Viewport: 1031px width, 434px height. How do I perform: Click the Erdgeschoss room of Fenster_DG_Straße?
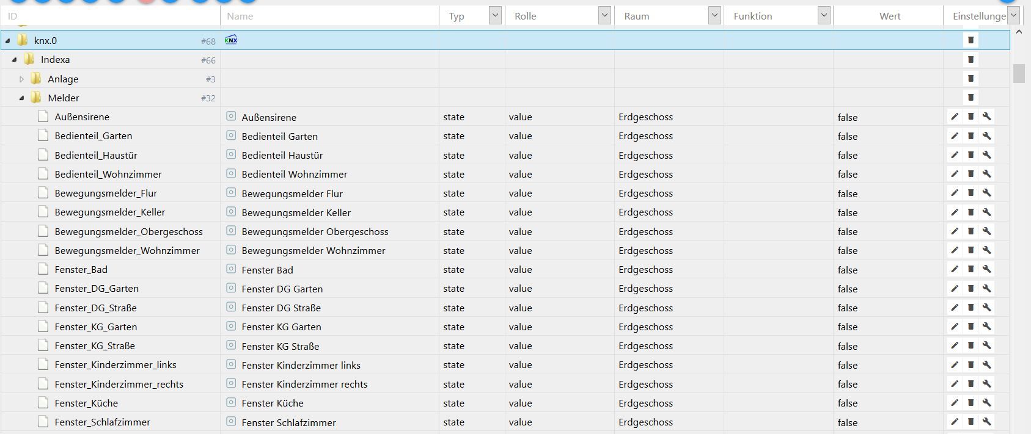[x=645, y=308]
